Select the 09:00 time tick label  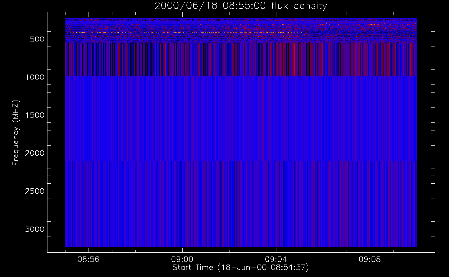click(x=182, y=260)
